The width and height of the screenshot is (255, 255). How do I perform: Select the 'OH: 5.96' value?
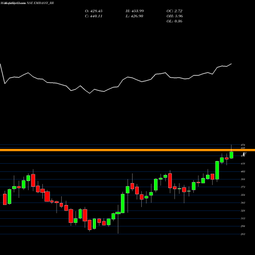175,16
